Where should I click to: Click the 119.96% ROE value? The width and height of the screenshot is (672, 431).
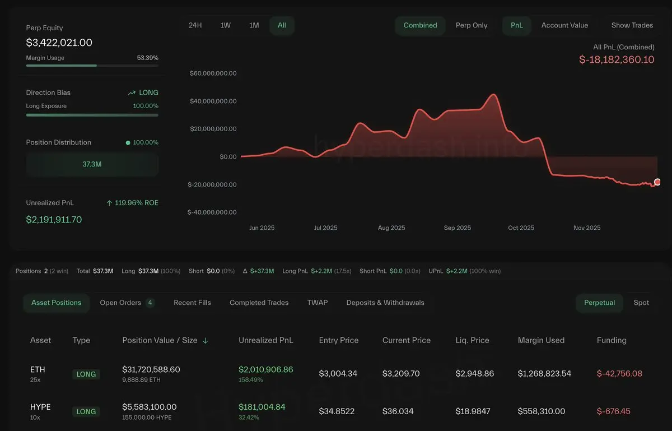pyautogui.click(x=137, y=203)
